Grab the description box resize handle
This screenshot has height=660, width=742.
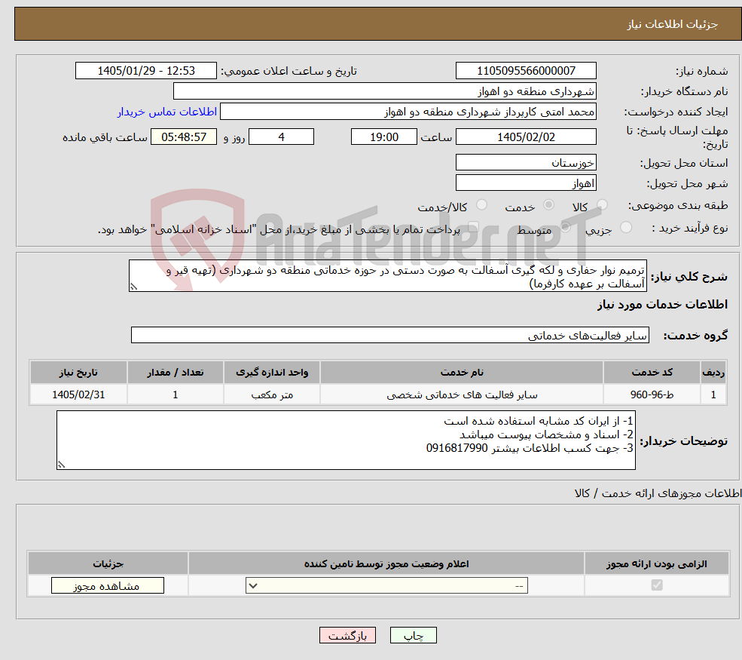(133, 287)
